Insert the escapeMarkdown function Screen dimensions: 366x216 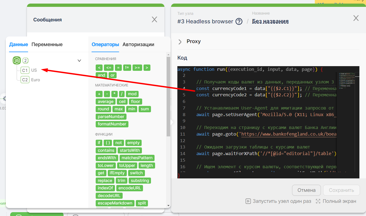[x=115, y=203]
